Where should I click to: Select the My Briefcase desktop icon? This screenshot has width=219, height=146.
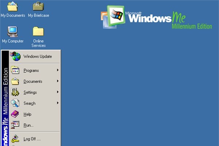coord(38,7)
